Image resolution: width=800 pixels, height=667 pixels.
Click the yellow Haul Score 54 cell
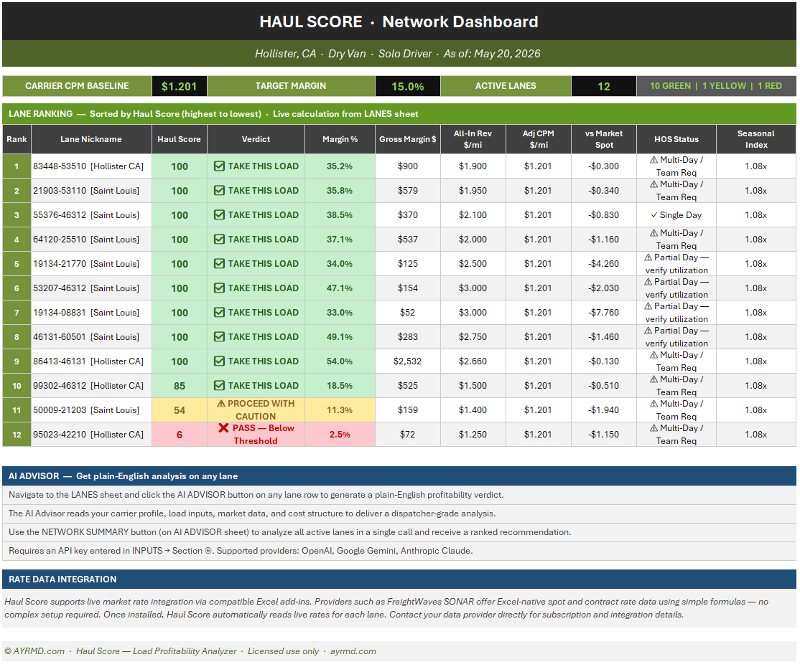pyautogui.click(x=179, y=410)
